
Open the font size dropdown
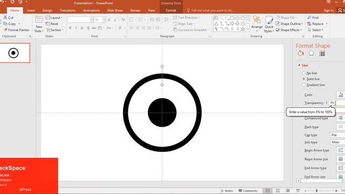tap(104, 19)
